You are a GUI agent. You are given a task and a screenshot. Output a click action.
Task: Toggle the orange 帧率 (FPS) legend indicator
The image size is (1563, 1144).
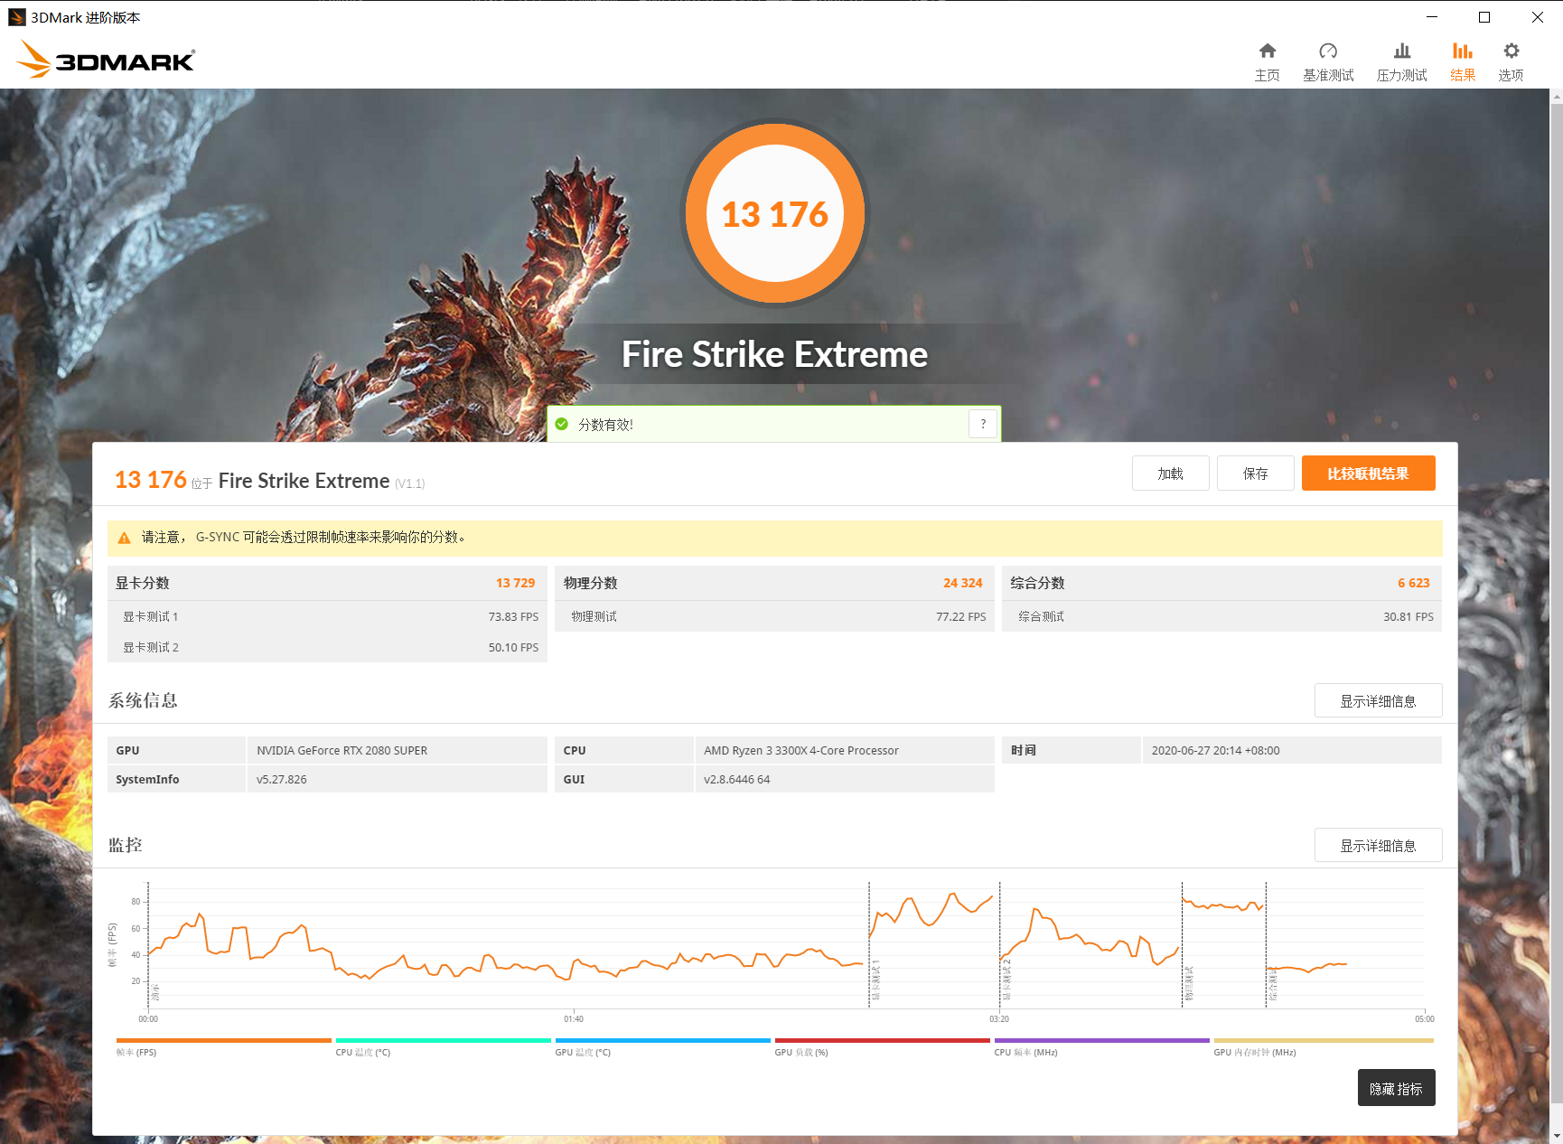tap(223, 1046)
